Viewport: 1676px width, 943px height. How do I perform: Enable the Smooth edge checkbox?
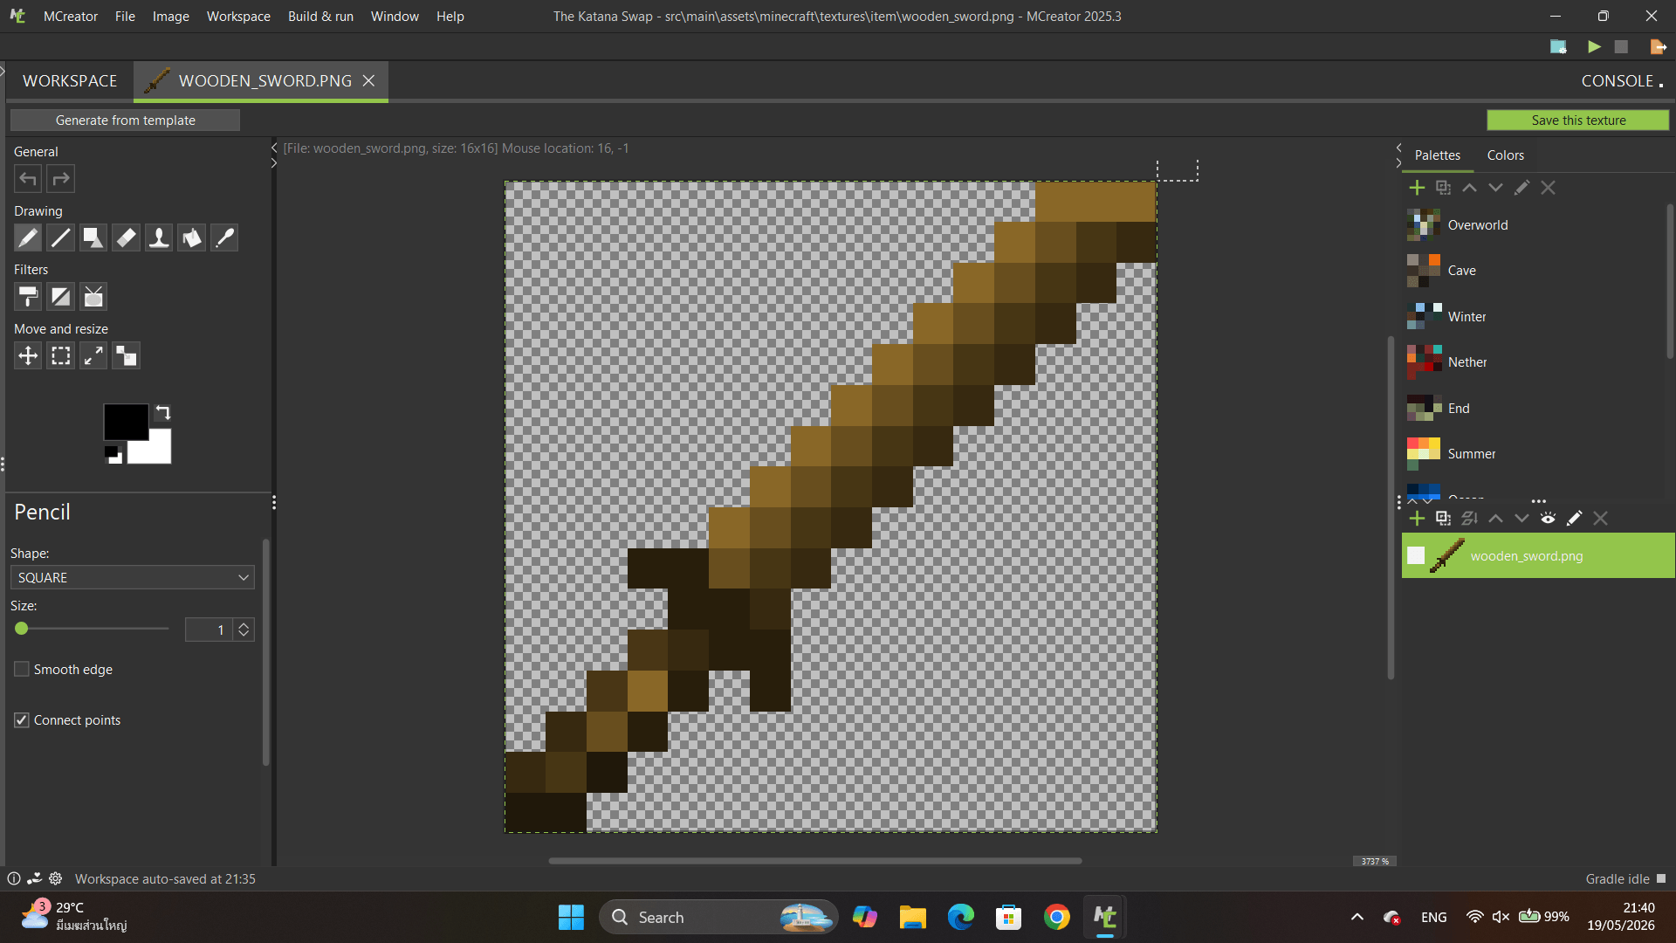click(22, 669)
